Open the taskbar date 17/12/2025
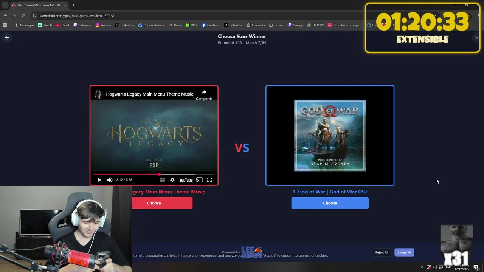 pyautogui.click(x=461, y=269)
